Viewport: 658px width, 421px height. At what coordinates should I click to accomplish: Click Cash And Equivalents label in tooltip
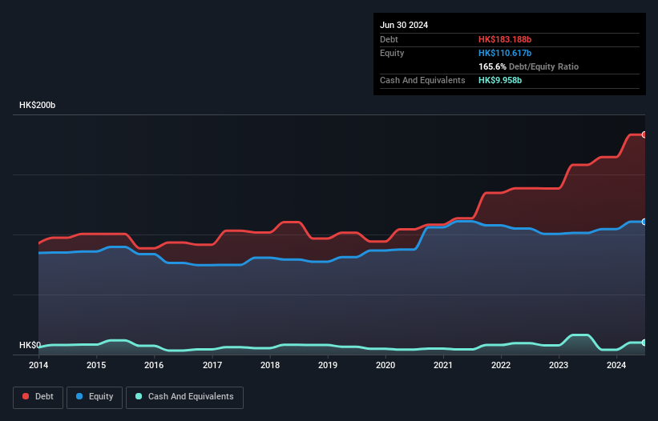[x=422, y=80]
